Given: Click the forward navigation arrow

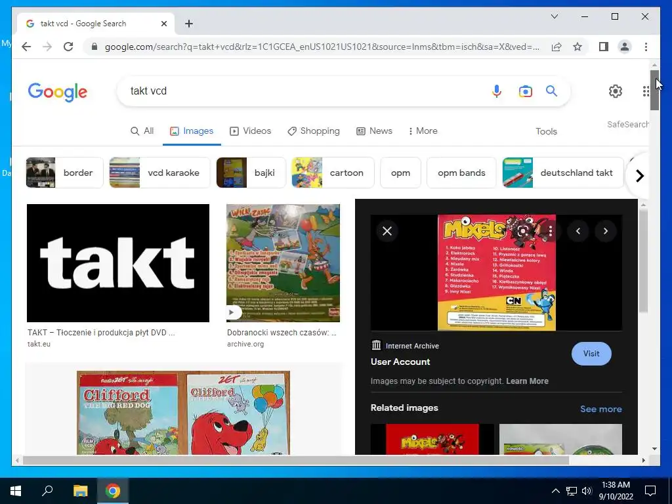Looking at the screenshot, I should click(47, 47).
